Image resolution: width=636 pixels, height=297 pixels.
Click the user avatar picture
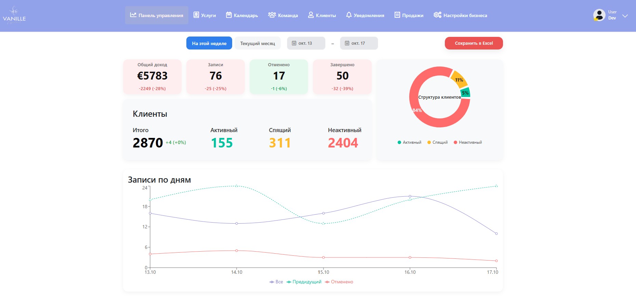point(599,15)
